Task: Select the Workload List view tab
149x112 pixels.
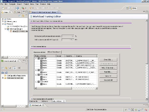Action: click(x=37, y=105)
